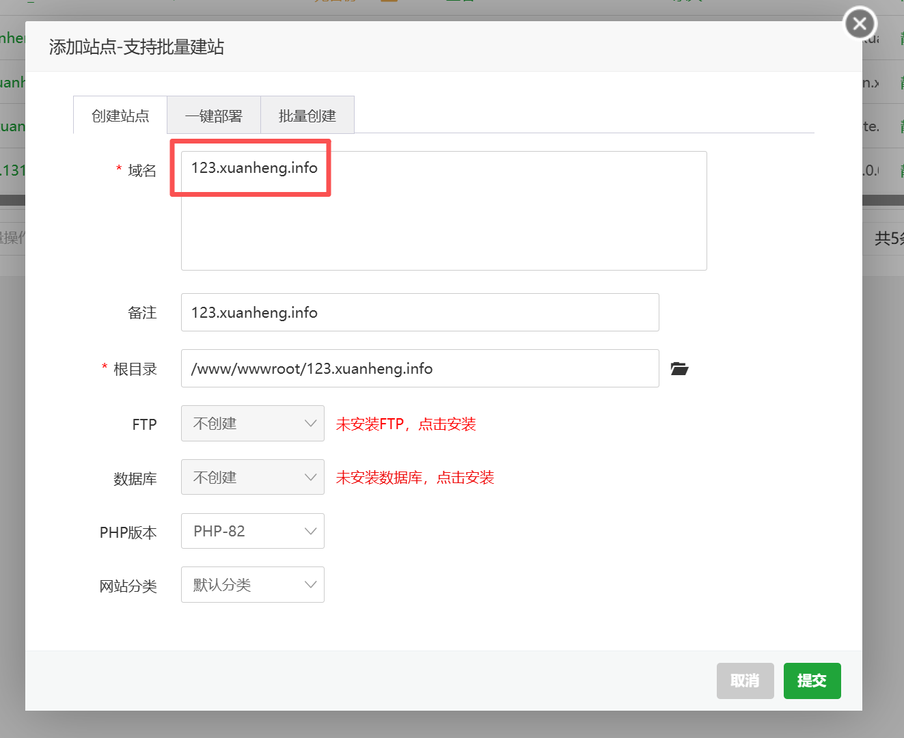The height and width of the screenshot is (738, 904).
Task: Open the 一键部署 tab
Action: (x=214, y=116)
